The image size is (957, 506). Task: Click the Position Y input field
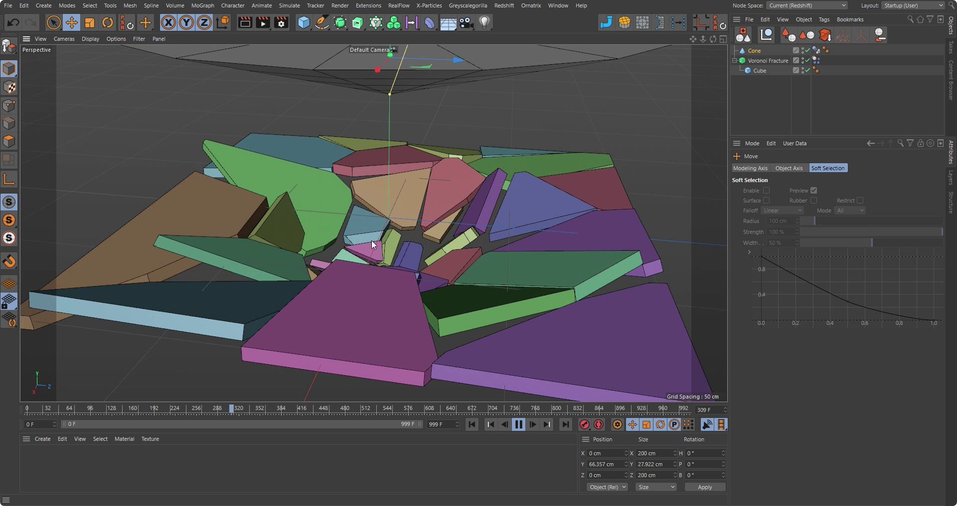[x=605, y=464]
